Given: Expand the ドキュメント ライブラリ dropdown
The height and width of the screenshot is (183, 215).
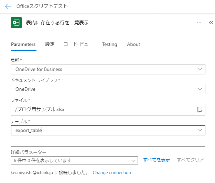Looking at the screenshot, I should pyautogui.click(x=108, y=89).
